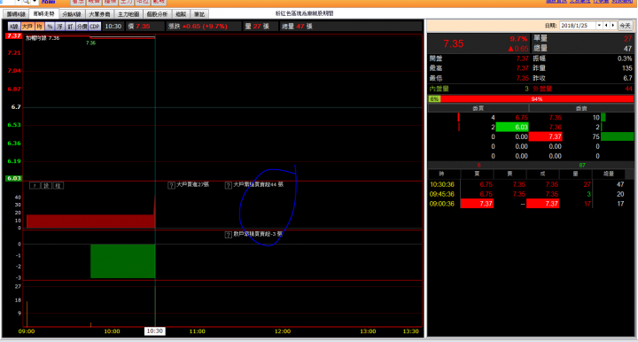Click the 設 settings button in the 大戶 panel
638x342 pixels.
coord(46,186)
